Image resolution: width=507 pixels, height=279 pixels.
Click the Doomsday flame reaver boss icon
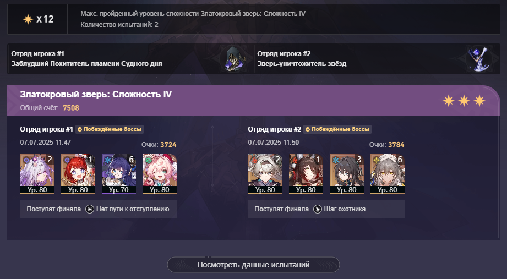(x=235, y=59)
